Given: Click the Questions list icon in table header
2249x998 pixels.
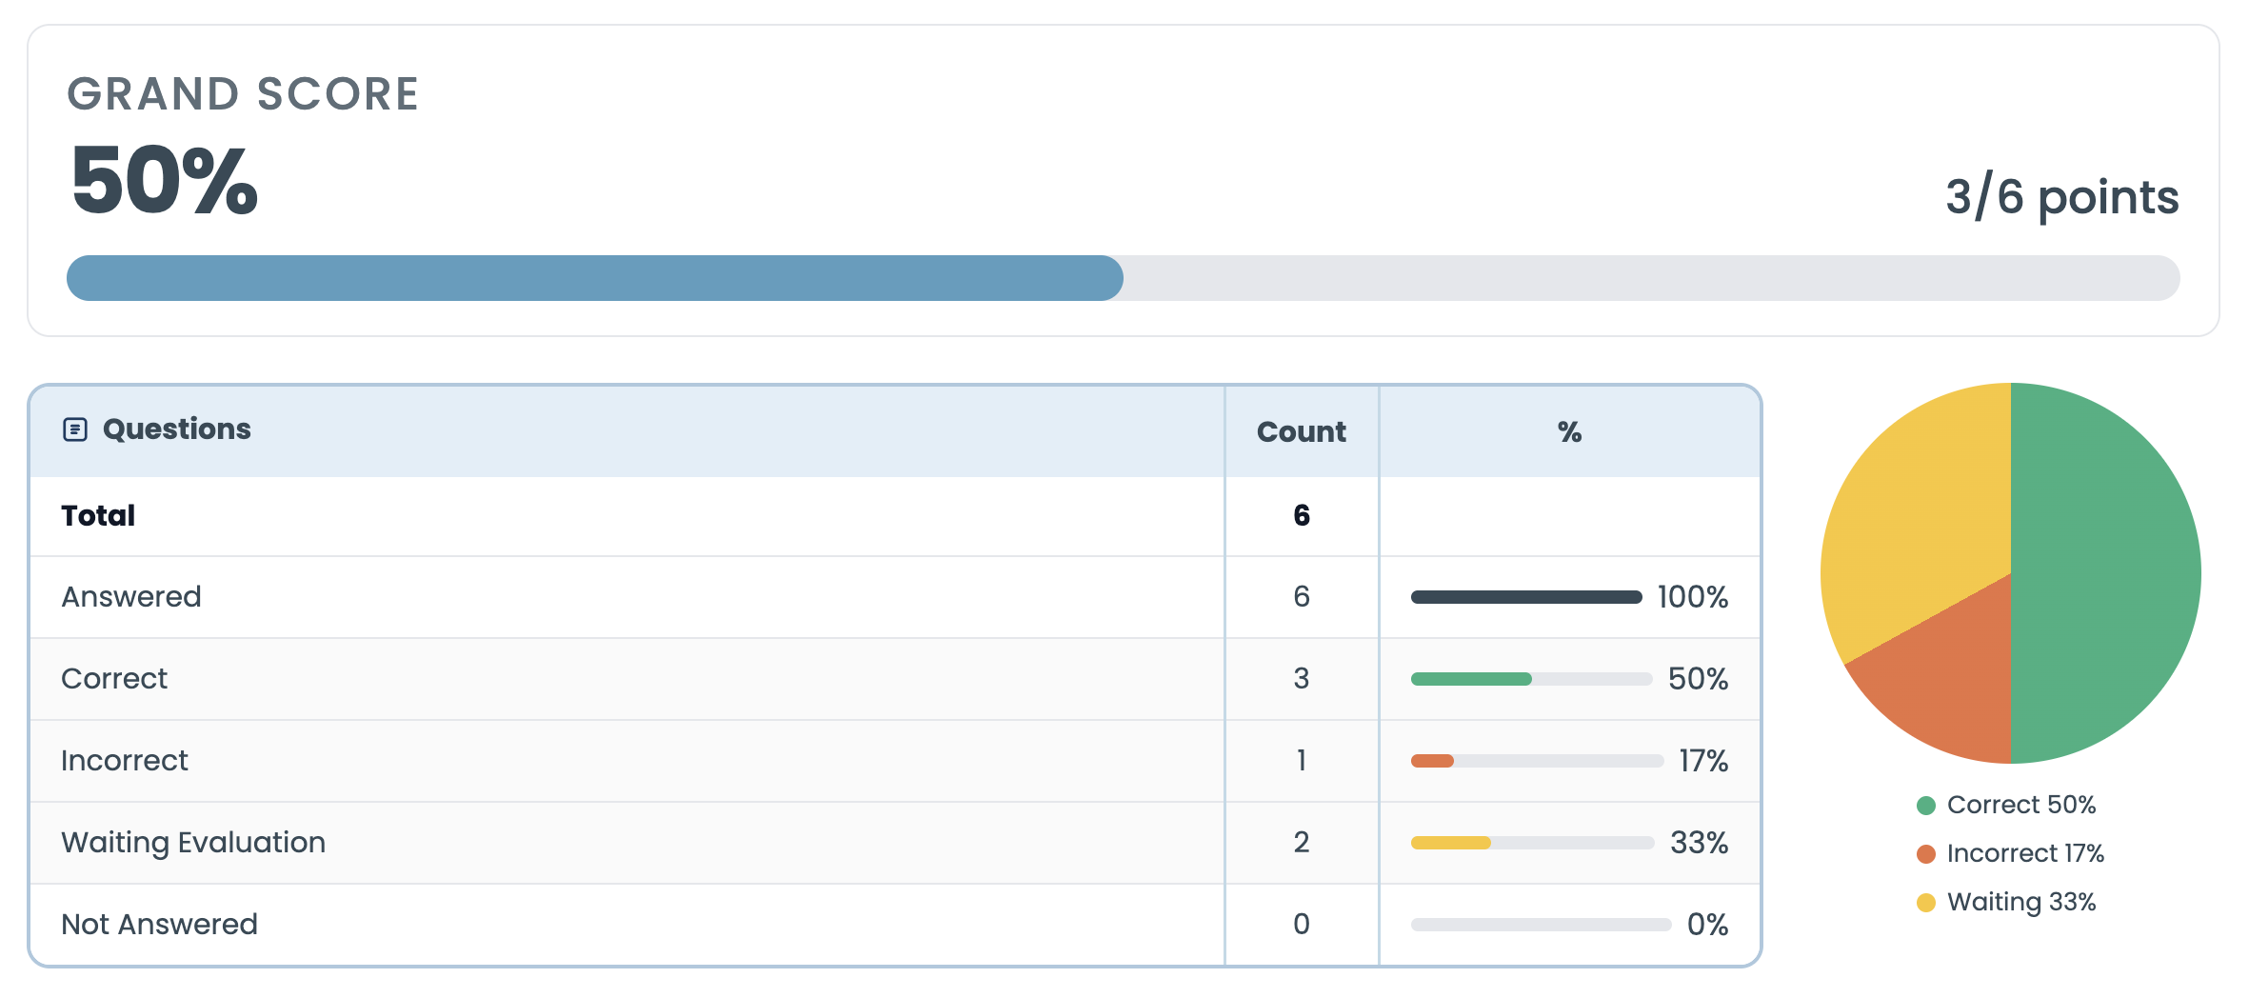Looking at the screenshot, I should (x=75, y=429).
